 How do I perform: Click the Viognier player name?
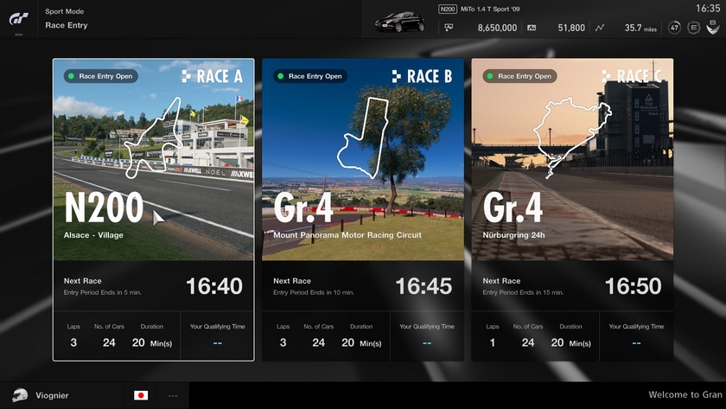[52, 395]
